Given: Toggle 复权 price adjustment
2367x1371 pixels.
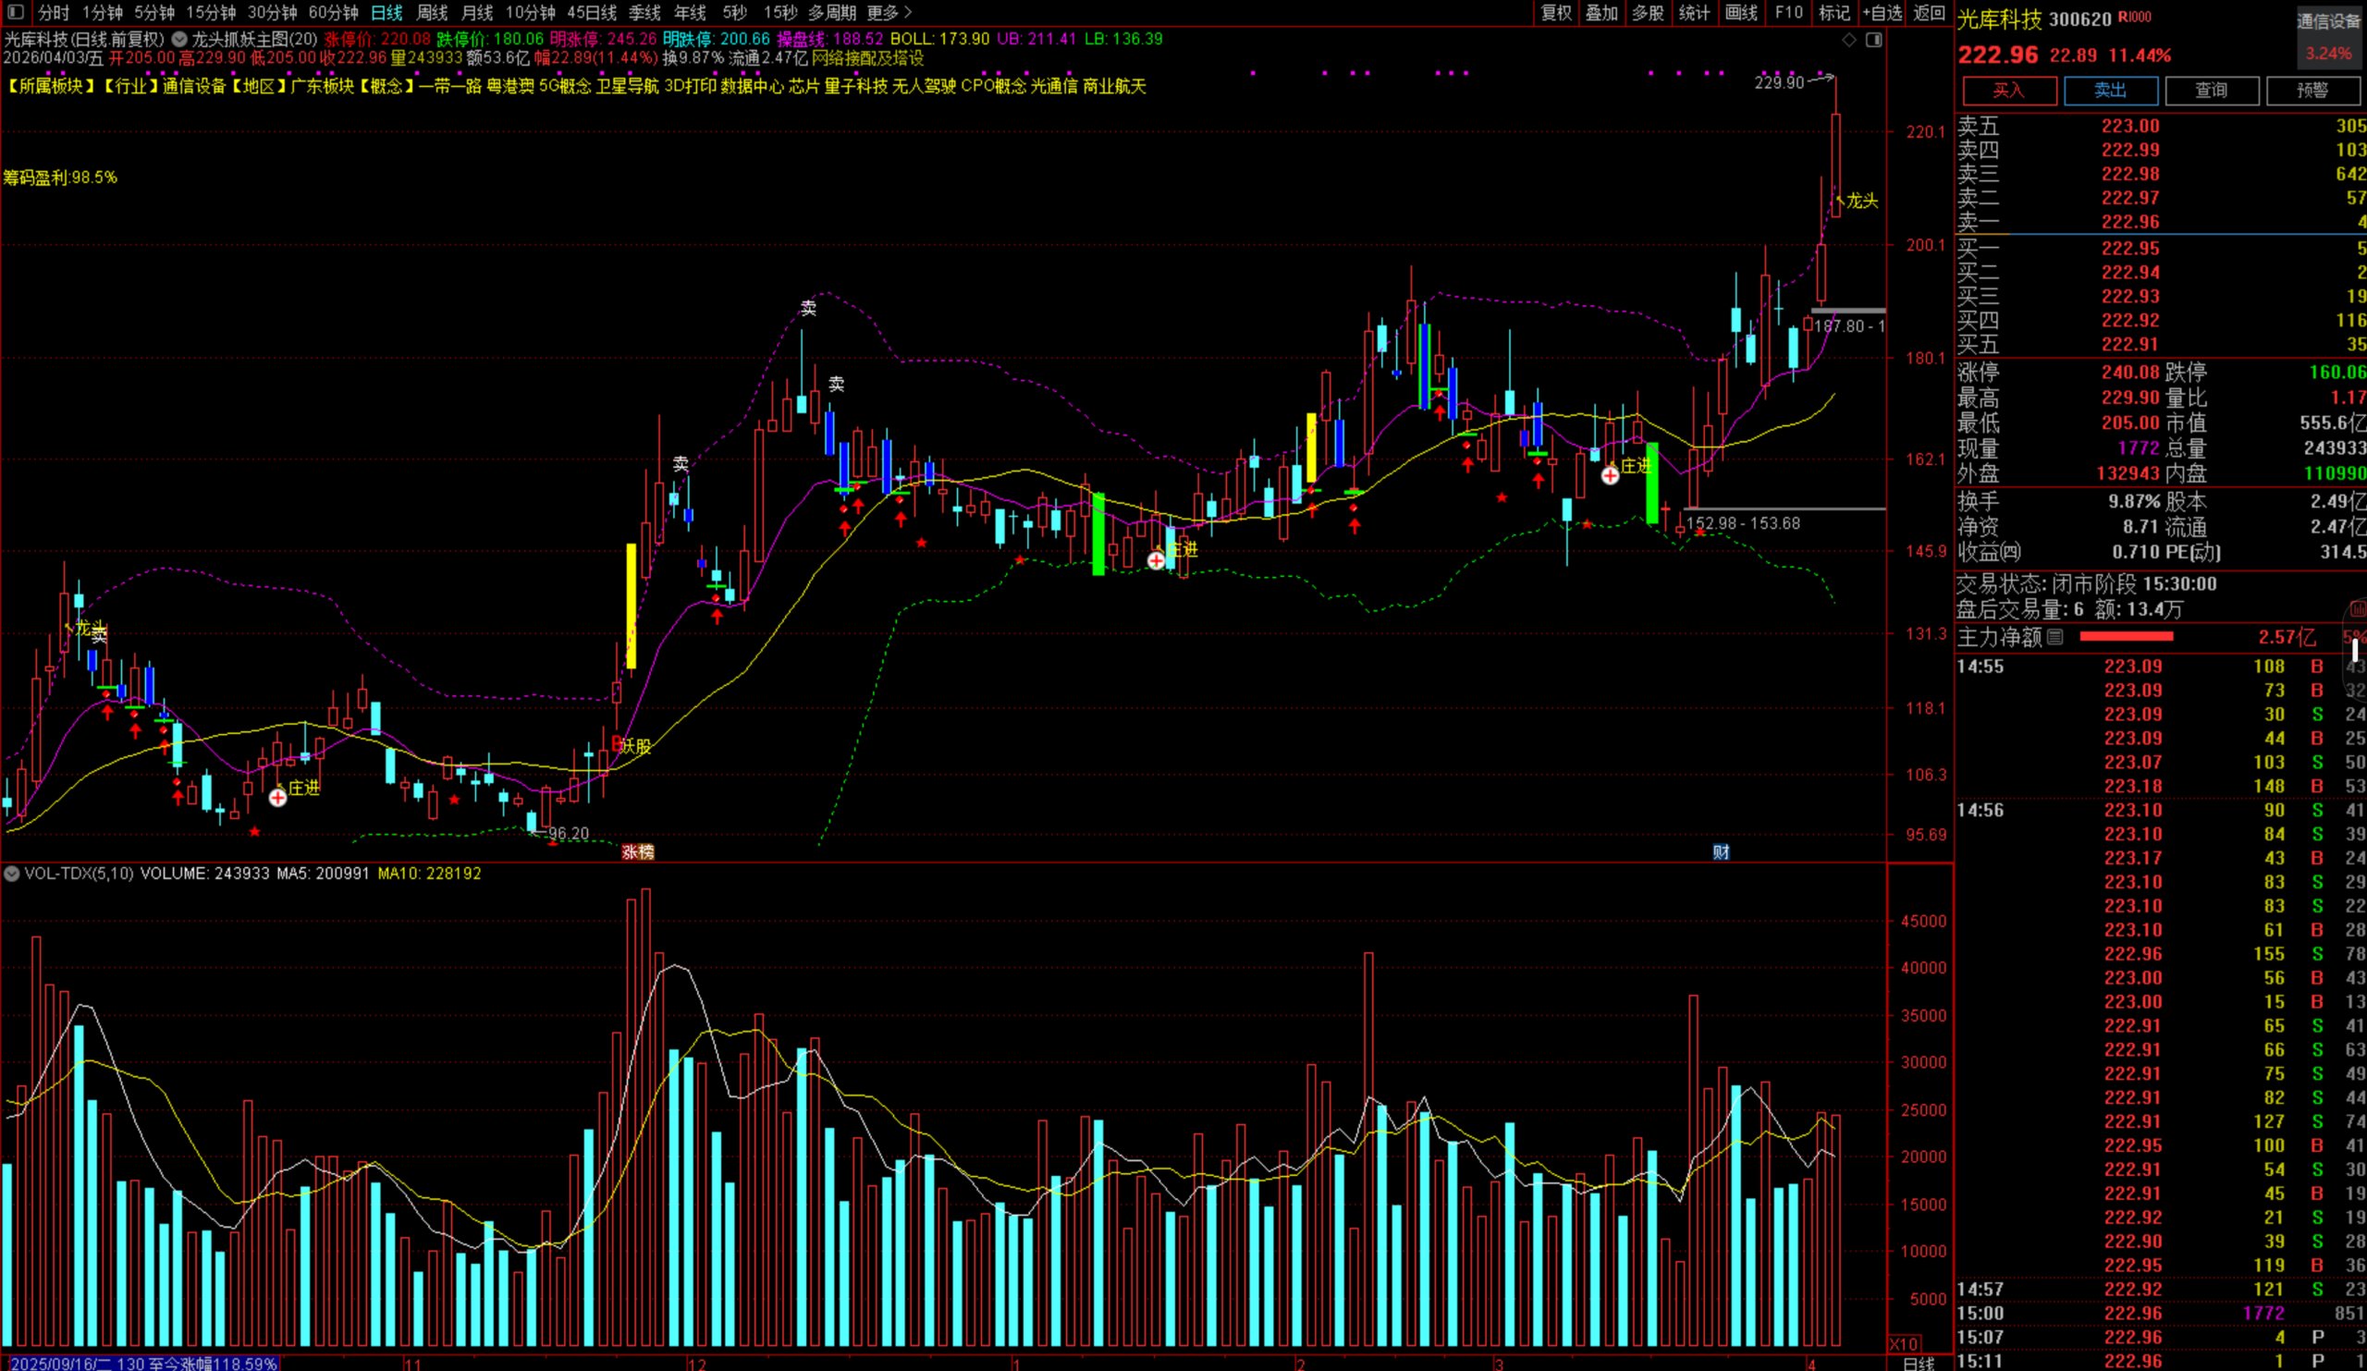Looking at the screenshot, I should tap(1555, 12).
